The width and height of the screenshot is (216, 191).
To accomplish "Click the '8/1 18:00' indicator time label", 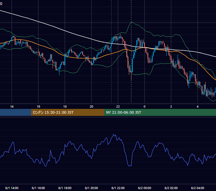I will 65,188.
